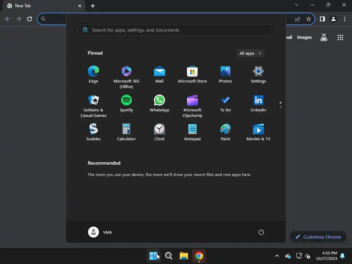Launch the Paint app
Viewport: 352px width, 264px height.
pyautogui.click(x=225, y=132)
